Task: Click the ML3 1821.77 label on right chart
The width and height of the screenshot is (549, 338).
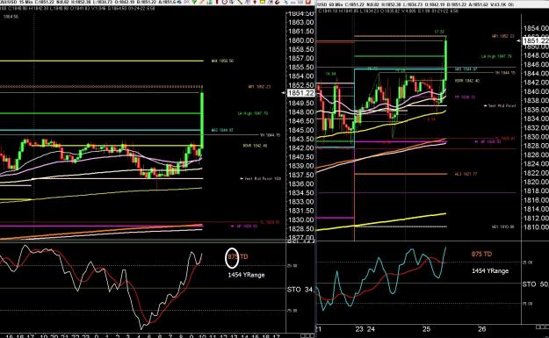Action: click(x=466, y=174)
